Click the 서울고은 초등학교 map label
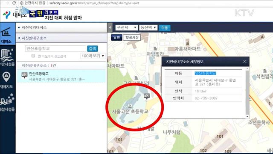273x154 pixels. click(x=130, y=111)
